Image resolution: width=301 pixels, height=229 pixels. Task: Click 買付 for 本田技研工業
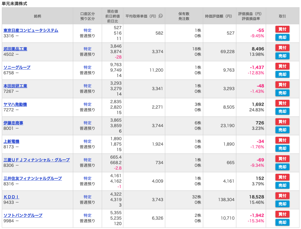[x=282, y=85]
